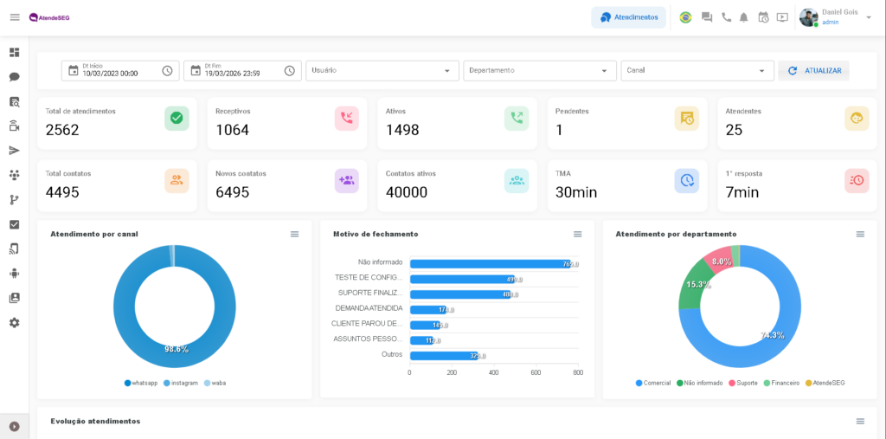
Task: Click the Brazil flag language icon
Action: tap(685, 17)
